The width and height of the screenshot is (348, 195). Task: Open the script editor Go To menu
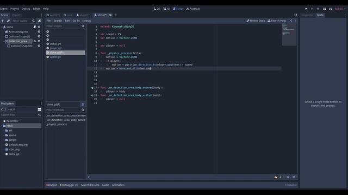pos(76,21)
